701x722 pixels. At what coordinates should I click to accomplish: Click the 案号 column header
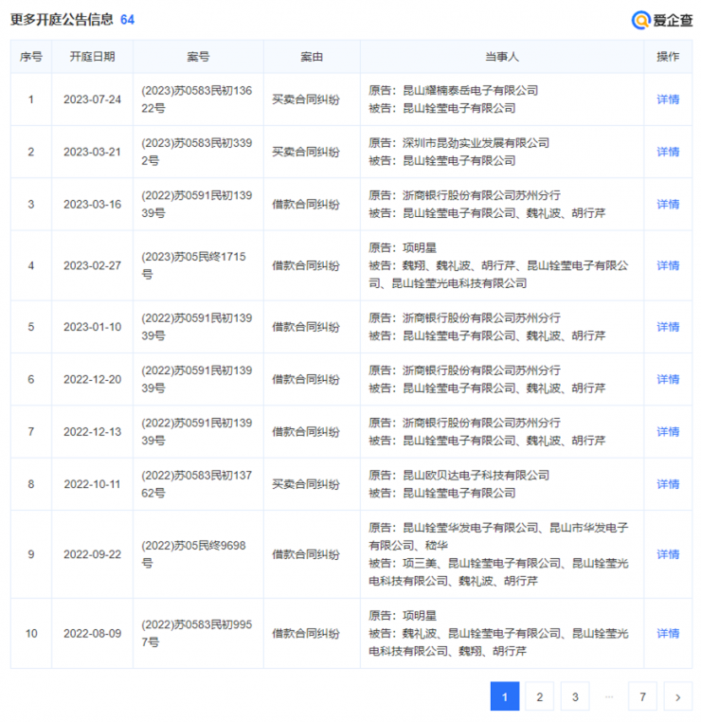(x=198, y=57)
